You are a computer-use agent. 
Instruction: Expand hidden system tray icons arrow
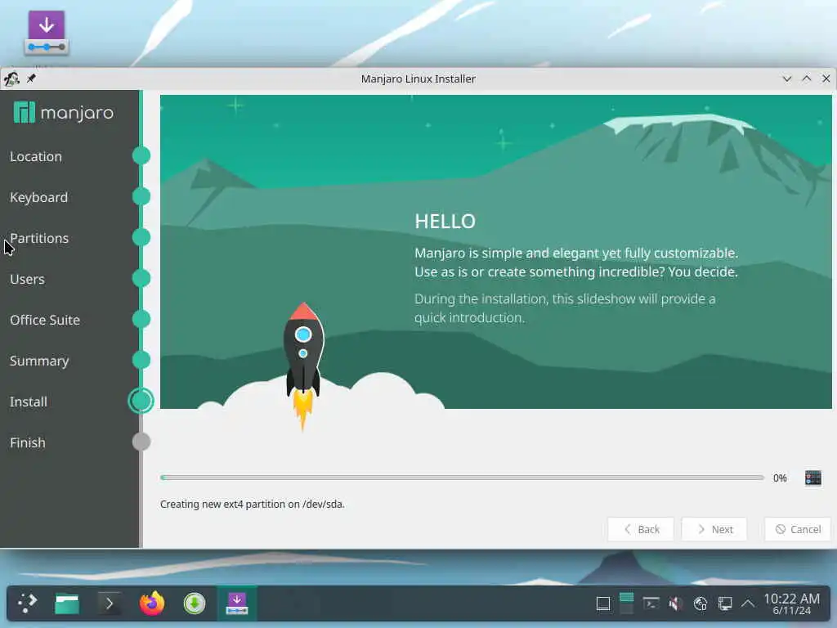pyautogui.click(x=748, y=604)
